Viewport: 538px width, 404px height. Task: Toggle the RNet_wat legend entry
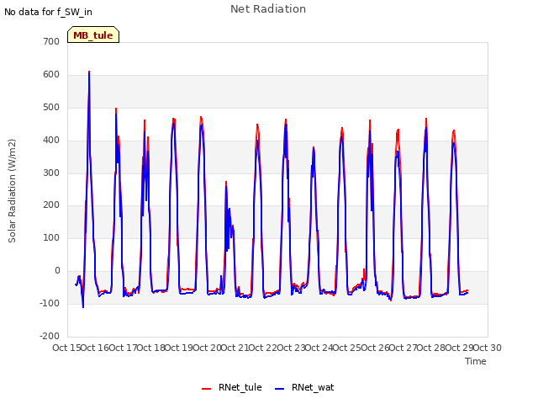pyautogui.click(x=304, y=387)
